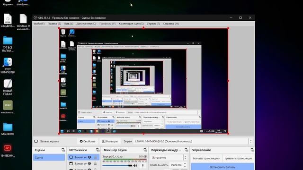Pop out the Переходы между сценами dock
Image resolution: width=303 pixels, height=170 pixels.
pyautogui.click(x=186, y=150)
